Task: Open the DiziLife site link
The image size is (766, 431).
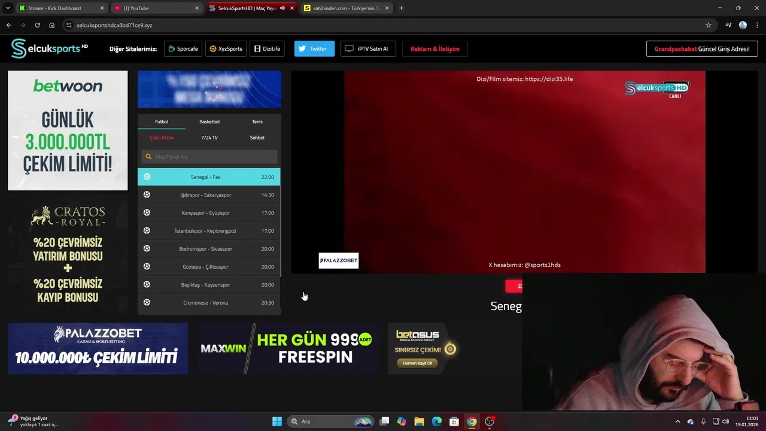Action: pyautogui.click(x=267, y=49)
